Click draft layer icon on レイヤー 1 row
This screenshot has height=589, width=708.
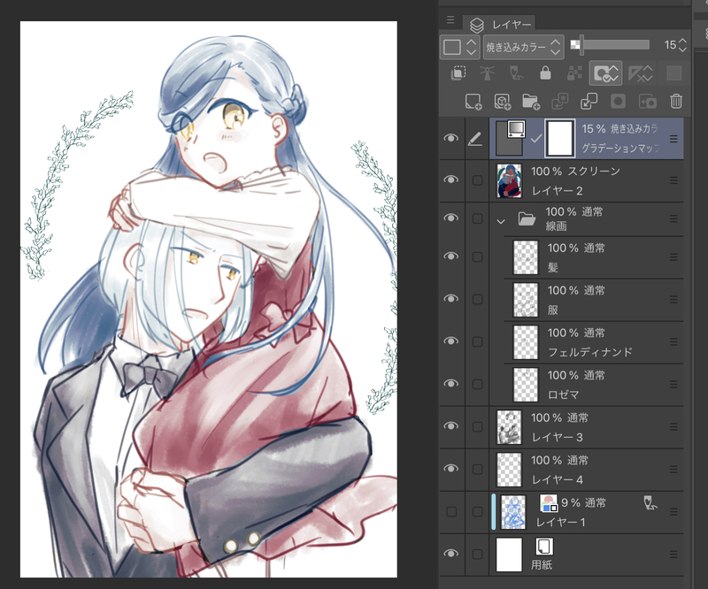coord(650,503)
